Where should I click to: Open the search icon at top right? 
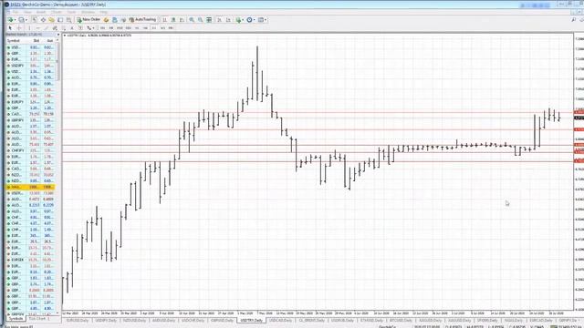(x=574, y=20)
